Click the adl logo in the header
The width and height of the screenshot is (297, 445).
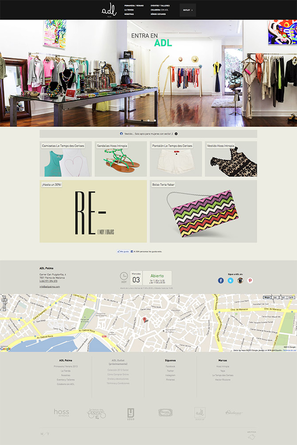[107, 10]
